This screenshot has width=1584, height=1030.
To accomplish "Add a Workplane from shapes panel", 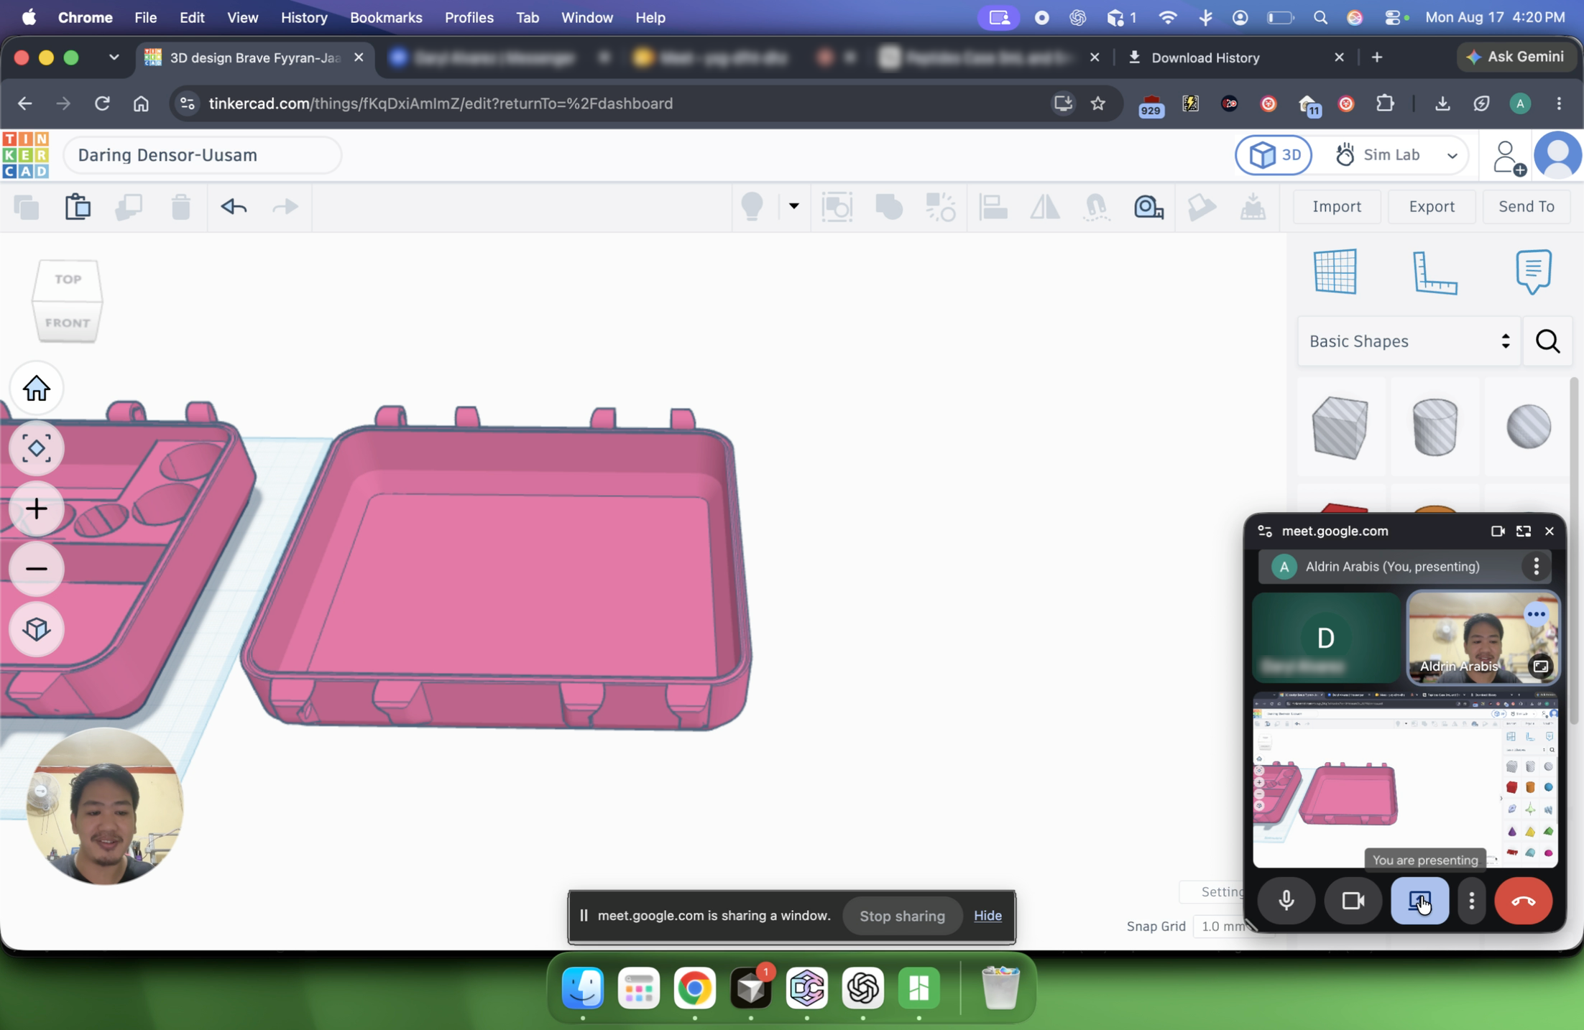I will (x=1335, y=272).
